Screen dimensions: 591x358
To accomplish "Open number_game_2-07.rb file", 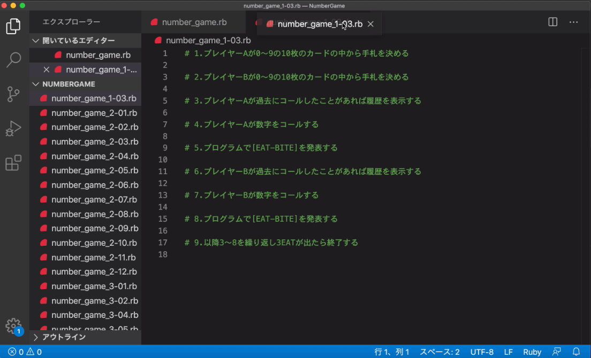I will coord(85,199).
